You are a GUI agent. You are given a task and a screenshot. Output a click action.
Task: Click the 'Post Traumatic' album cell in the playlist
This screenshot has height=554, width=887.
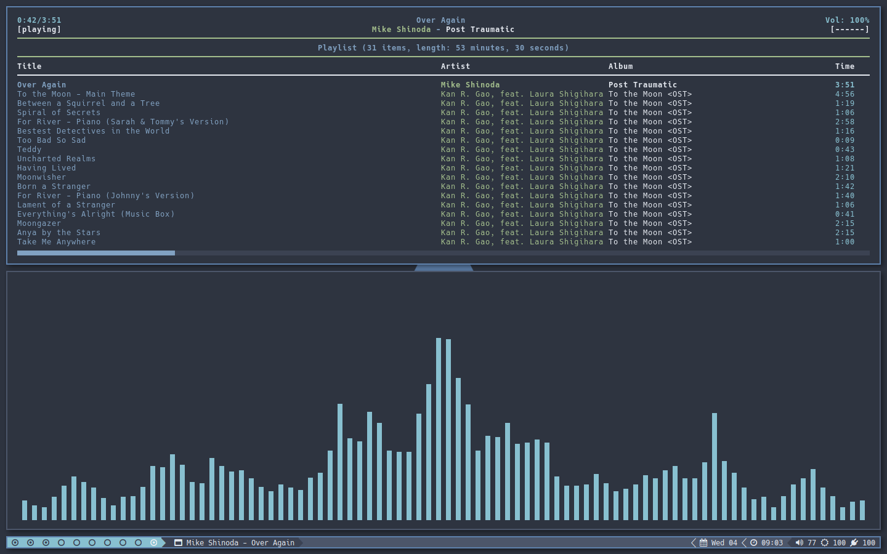(x=643, y=85)
